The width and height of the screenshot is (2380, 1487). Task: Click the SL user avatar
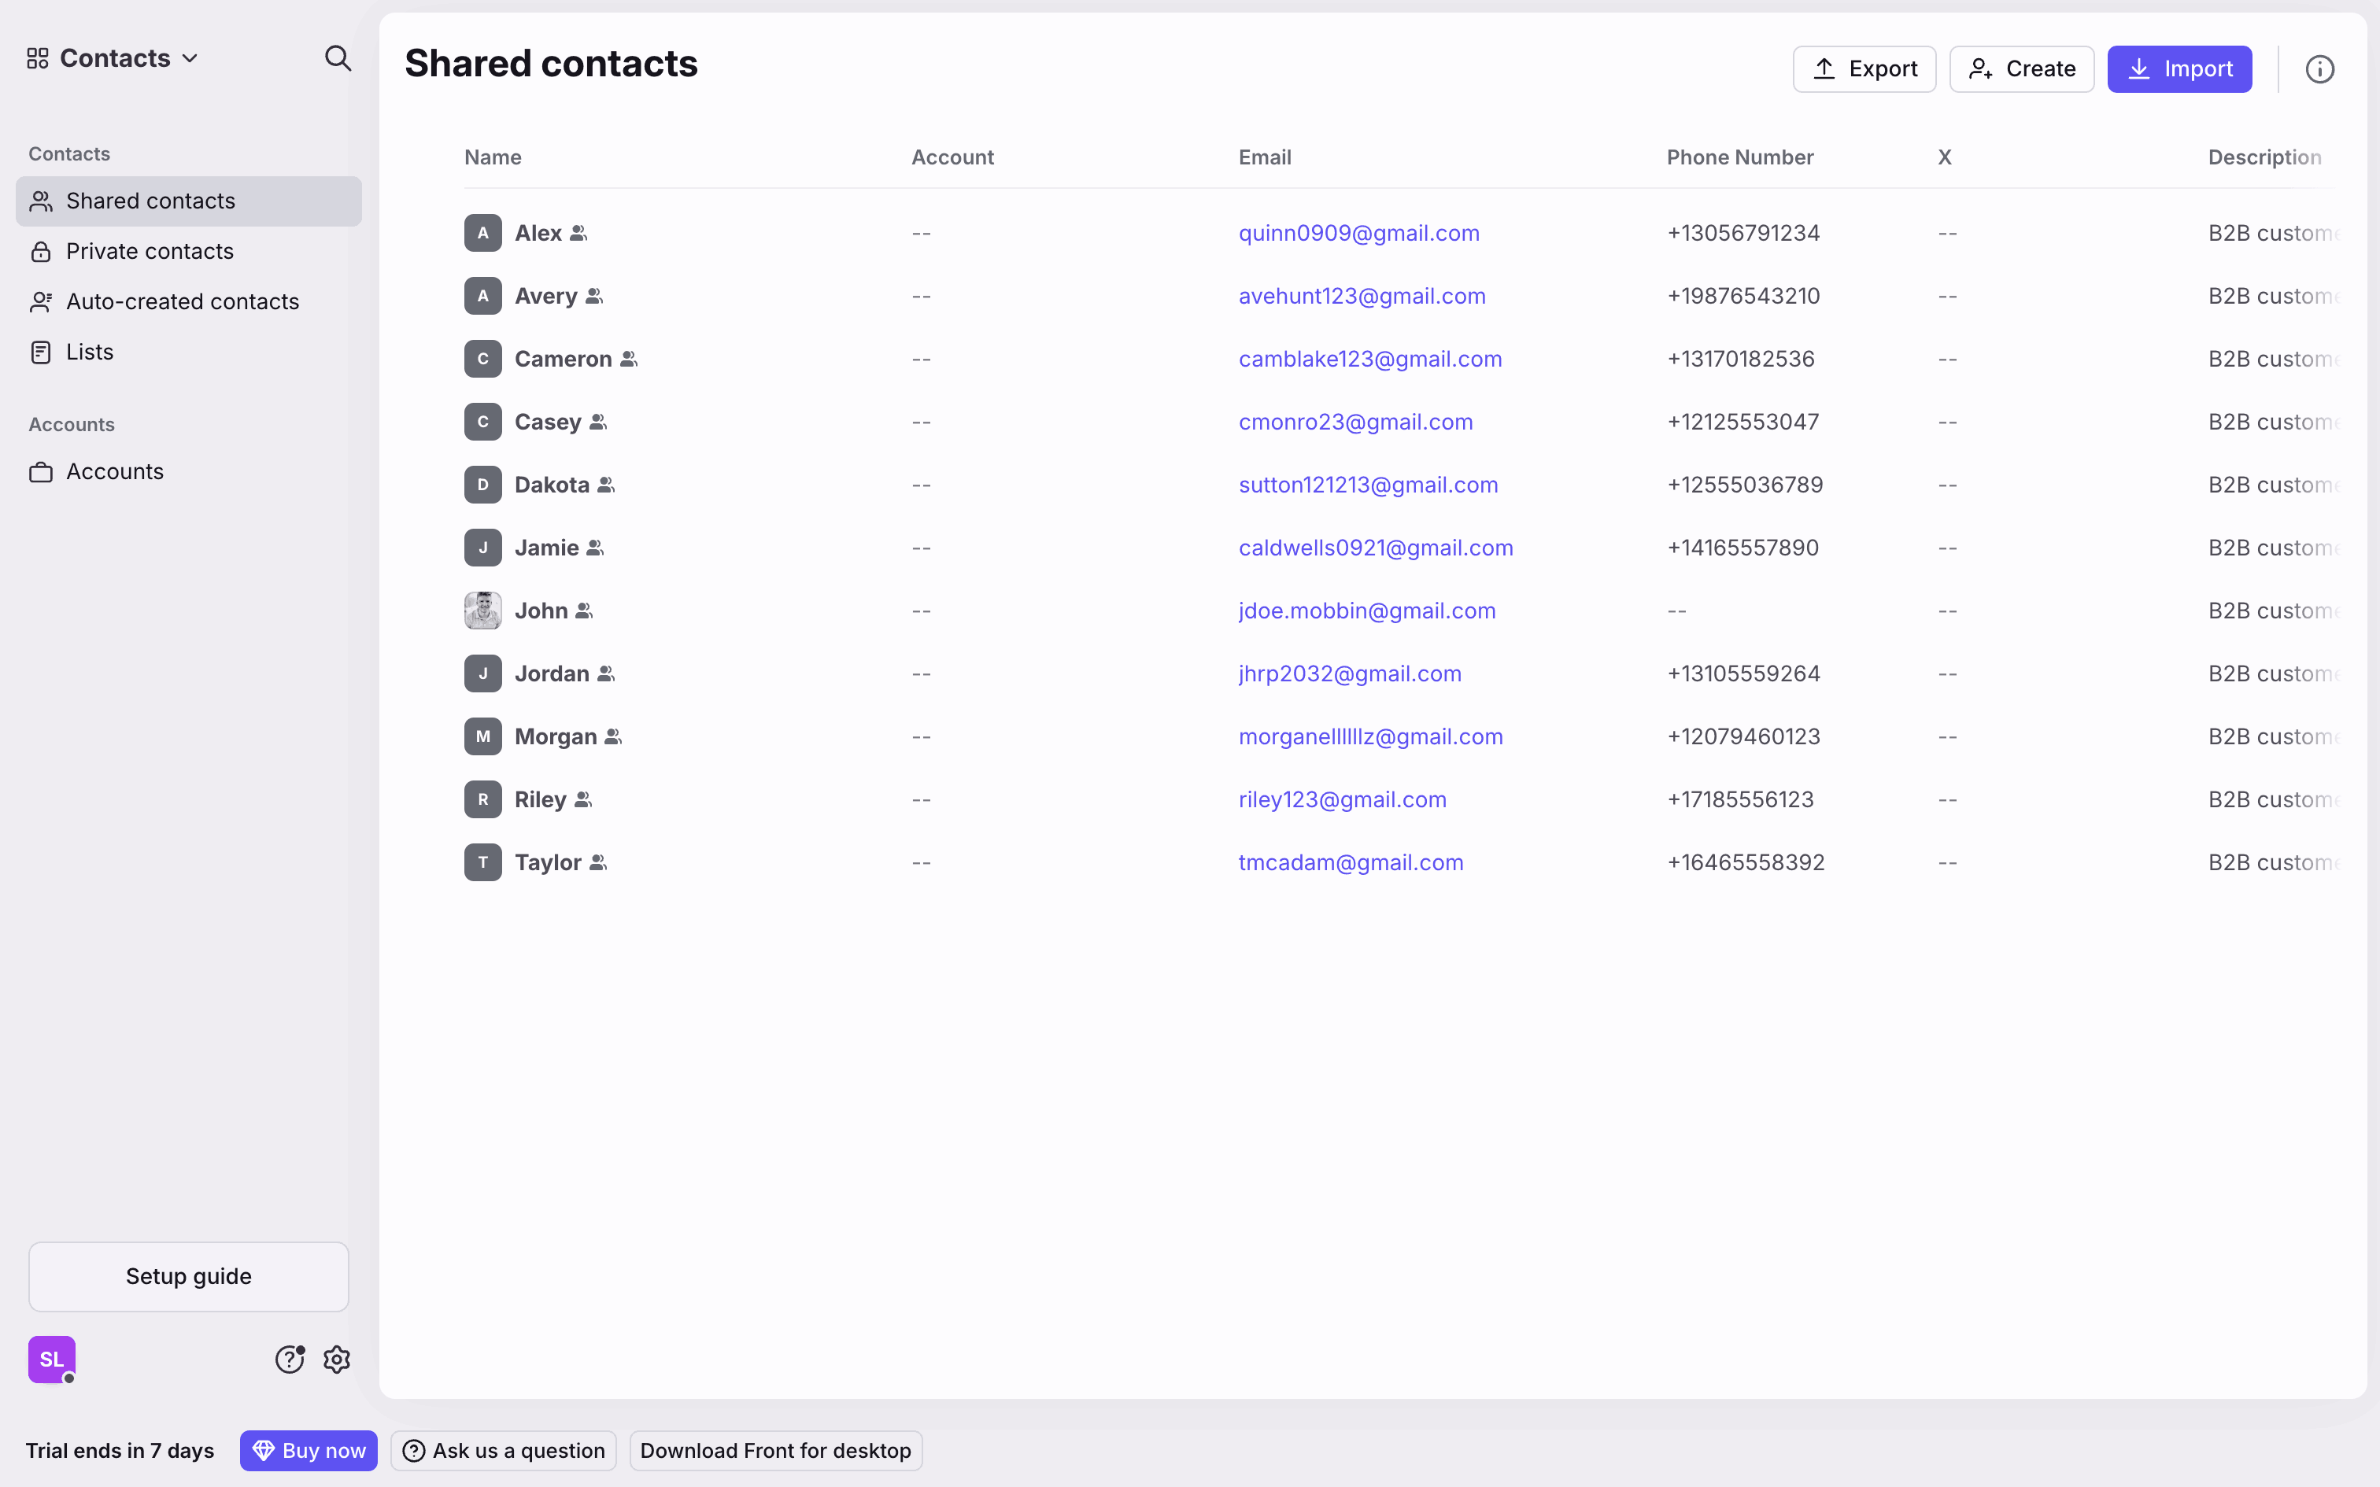(52, 1360)
